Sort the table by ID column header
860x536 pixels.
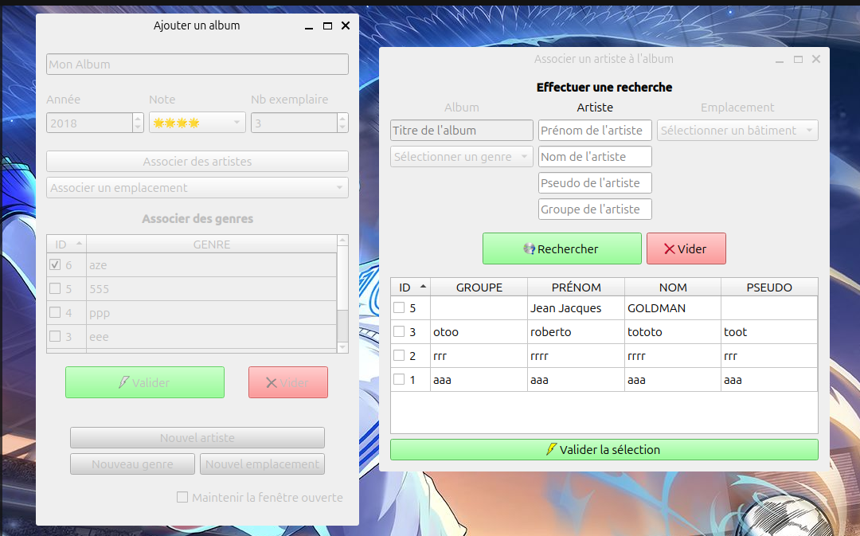click(410, 288)
